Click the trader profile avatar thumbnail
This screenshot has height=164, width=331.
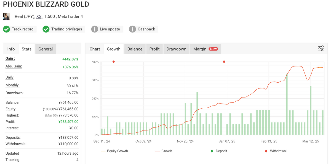[7, 16]
